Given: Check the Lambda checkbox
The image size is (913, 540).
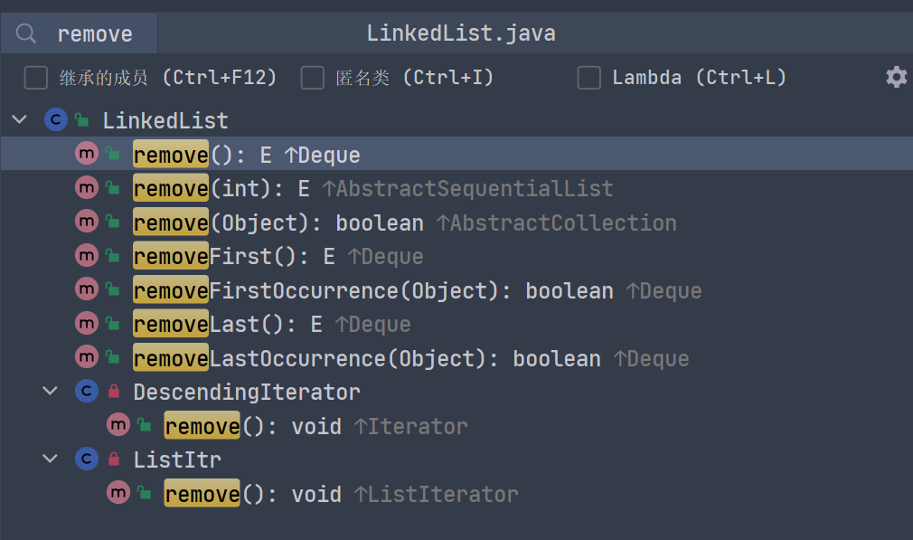Looking at the screenshot, I should point(589,78).
